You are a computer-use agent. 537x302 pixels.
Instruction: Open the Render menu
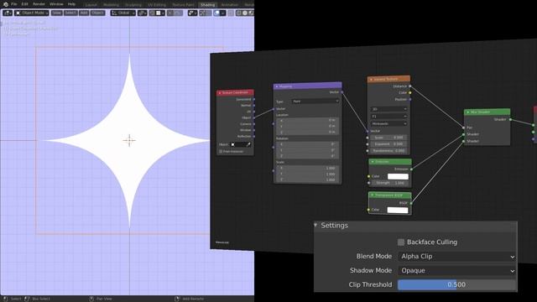pos(39,4)
